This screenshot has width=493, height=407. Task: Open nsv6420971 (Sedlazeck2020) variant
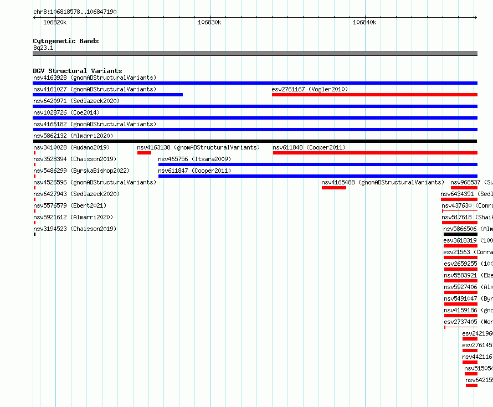pos(76,101)
